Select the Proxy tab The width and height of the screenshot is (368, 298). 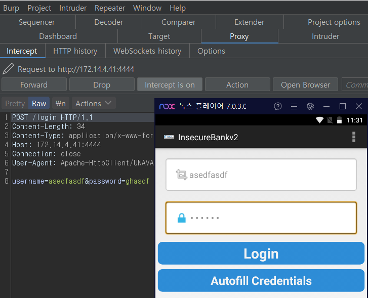coord(239,36)
